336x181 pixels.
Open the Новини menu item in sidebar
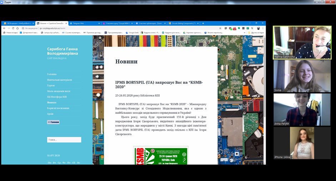coord(52,102)
